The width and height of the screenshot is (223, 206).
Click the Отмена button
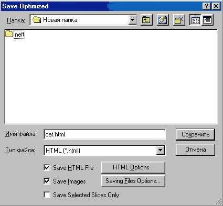click(195, 150)
